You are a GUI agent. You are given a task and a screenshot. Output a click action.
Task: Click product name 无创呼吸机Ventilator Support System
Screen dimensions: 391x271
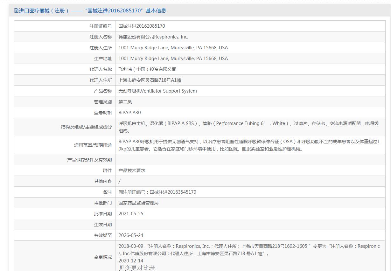(x=157, y=91)
